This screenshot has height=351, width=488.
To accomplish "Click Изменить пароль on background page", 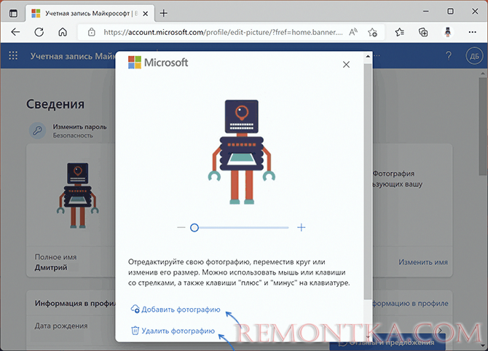I will point(79,127).
